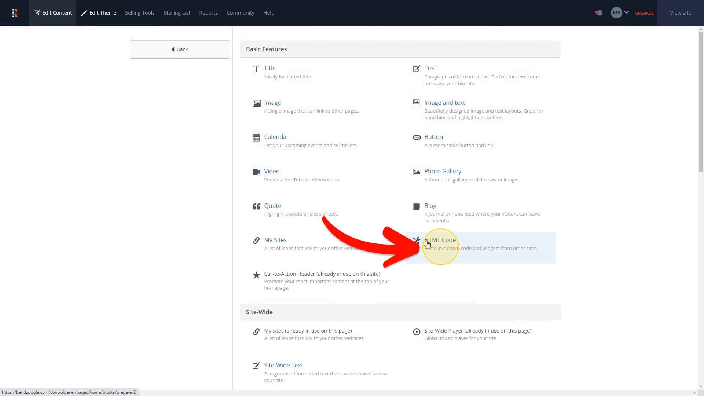Click the scrollbar up arrow
Viewport: 704px width, 396px height.
point(701,29)
